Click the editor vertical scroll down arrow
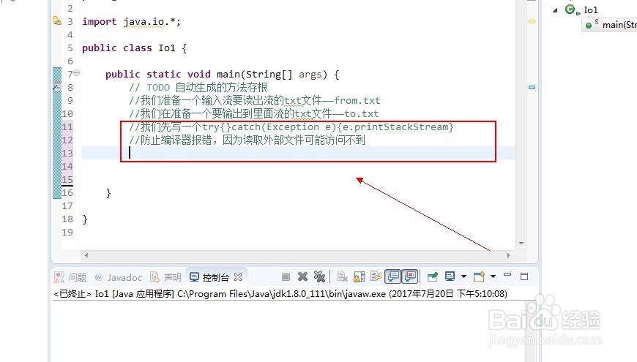 (521, 244)
